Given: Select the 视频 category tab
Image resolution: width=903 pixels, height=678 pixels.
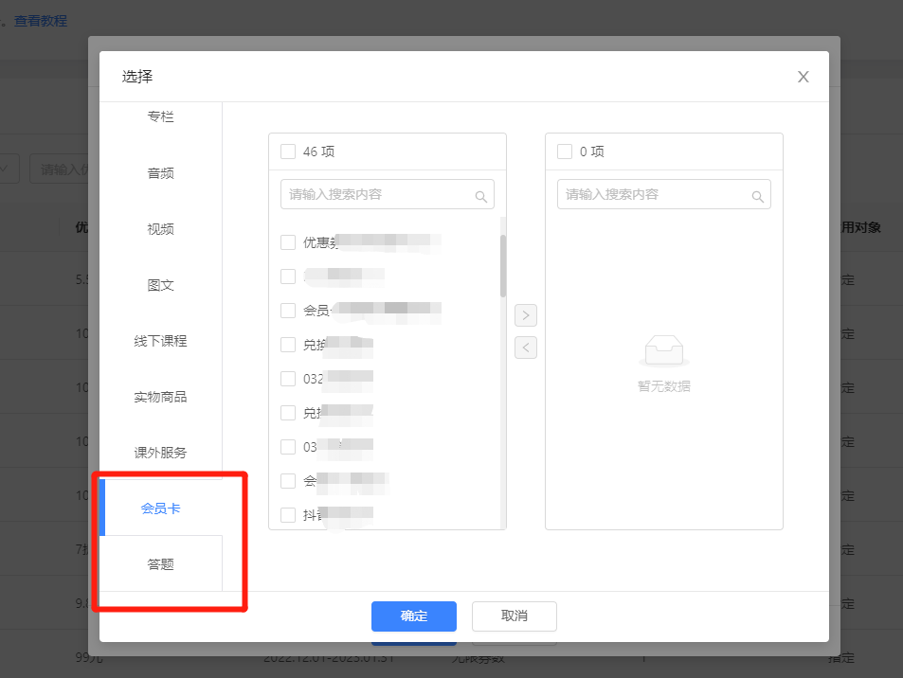Looking at the screenshot, I should [x=161, y=228].
